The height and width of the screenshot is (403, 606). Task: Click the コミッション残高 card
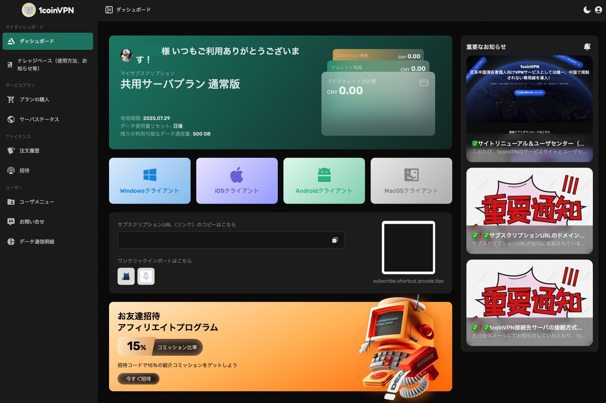point(378,55)
